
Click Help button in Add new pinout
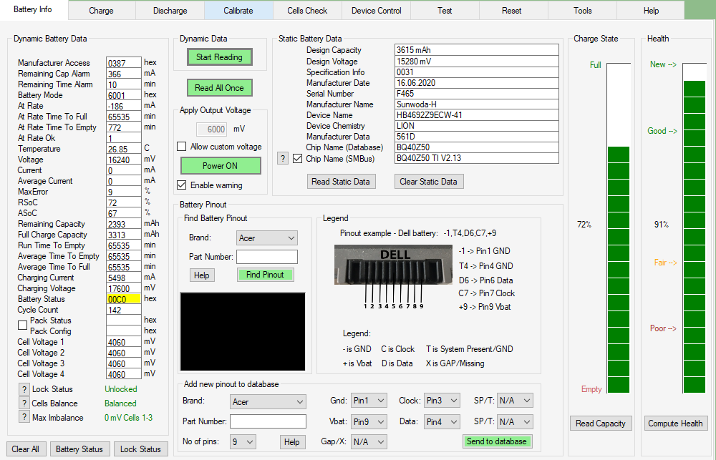[292, 441]
